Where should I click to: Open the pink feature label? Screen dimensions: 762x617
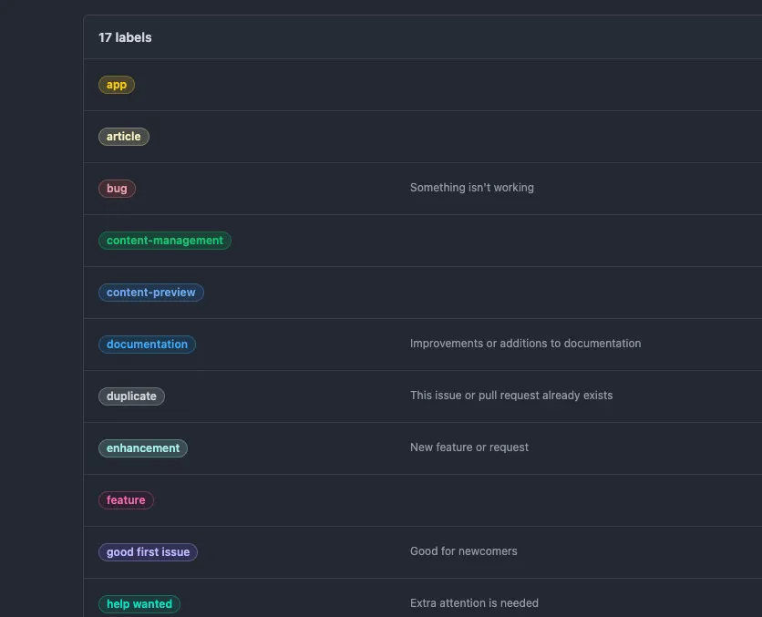coord(126,500)
